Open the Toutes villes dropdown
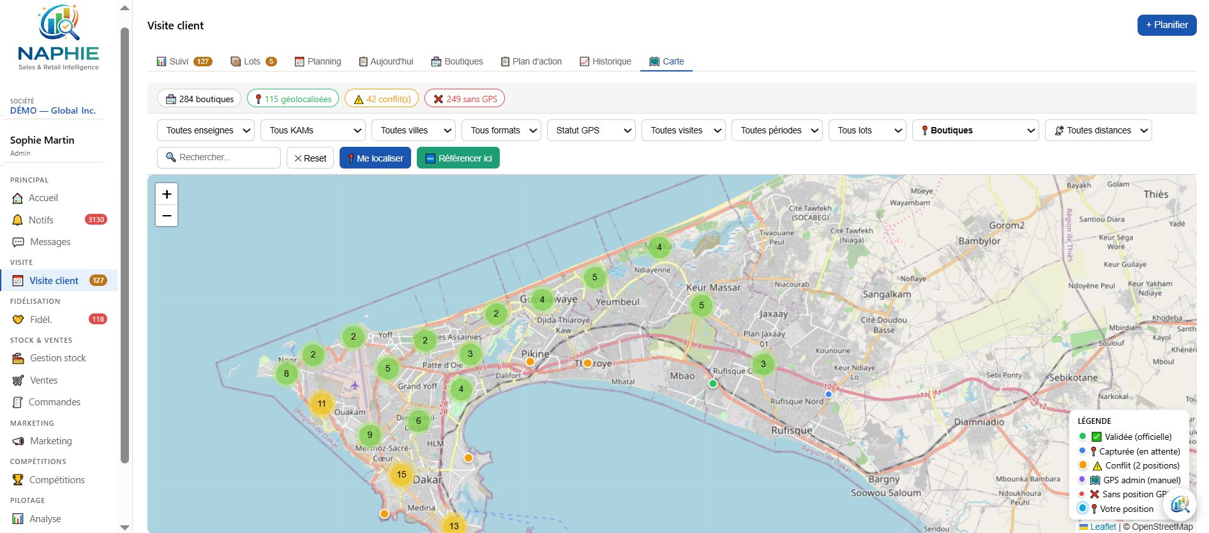1209x533 pixels. tap(414, 130)
